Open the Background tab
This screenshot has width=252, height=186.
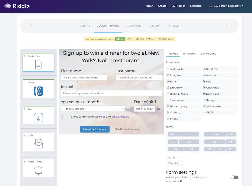click(208, 54)
